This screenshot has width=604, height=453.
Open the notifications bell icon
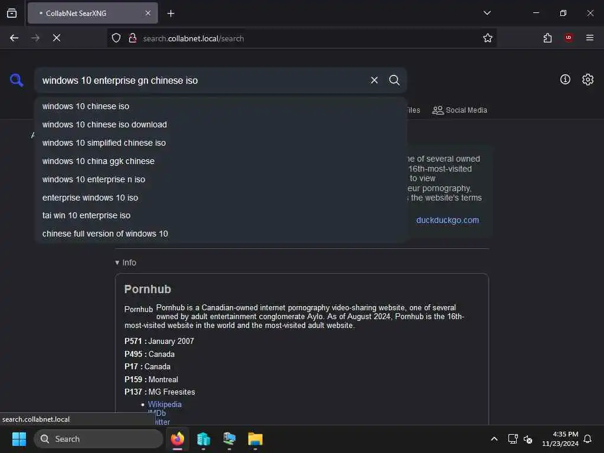click(588, 439)
